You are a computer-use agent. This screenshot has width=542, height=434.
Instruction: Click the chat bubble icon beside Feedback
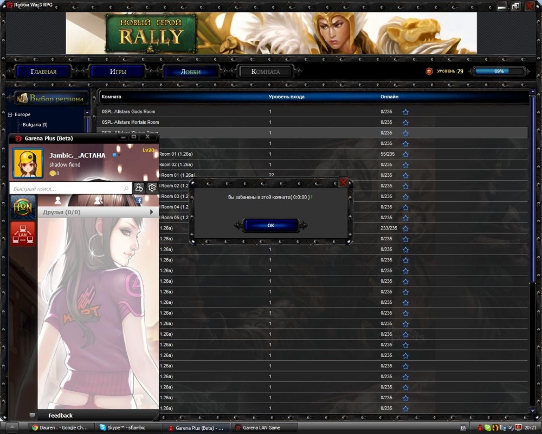(32, 415)
